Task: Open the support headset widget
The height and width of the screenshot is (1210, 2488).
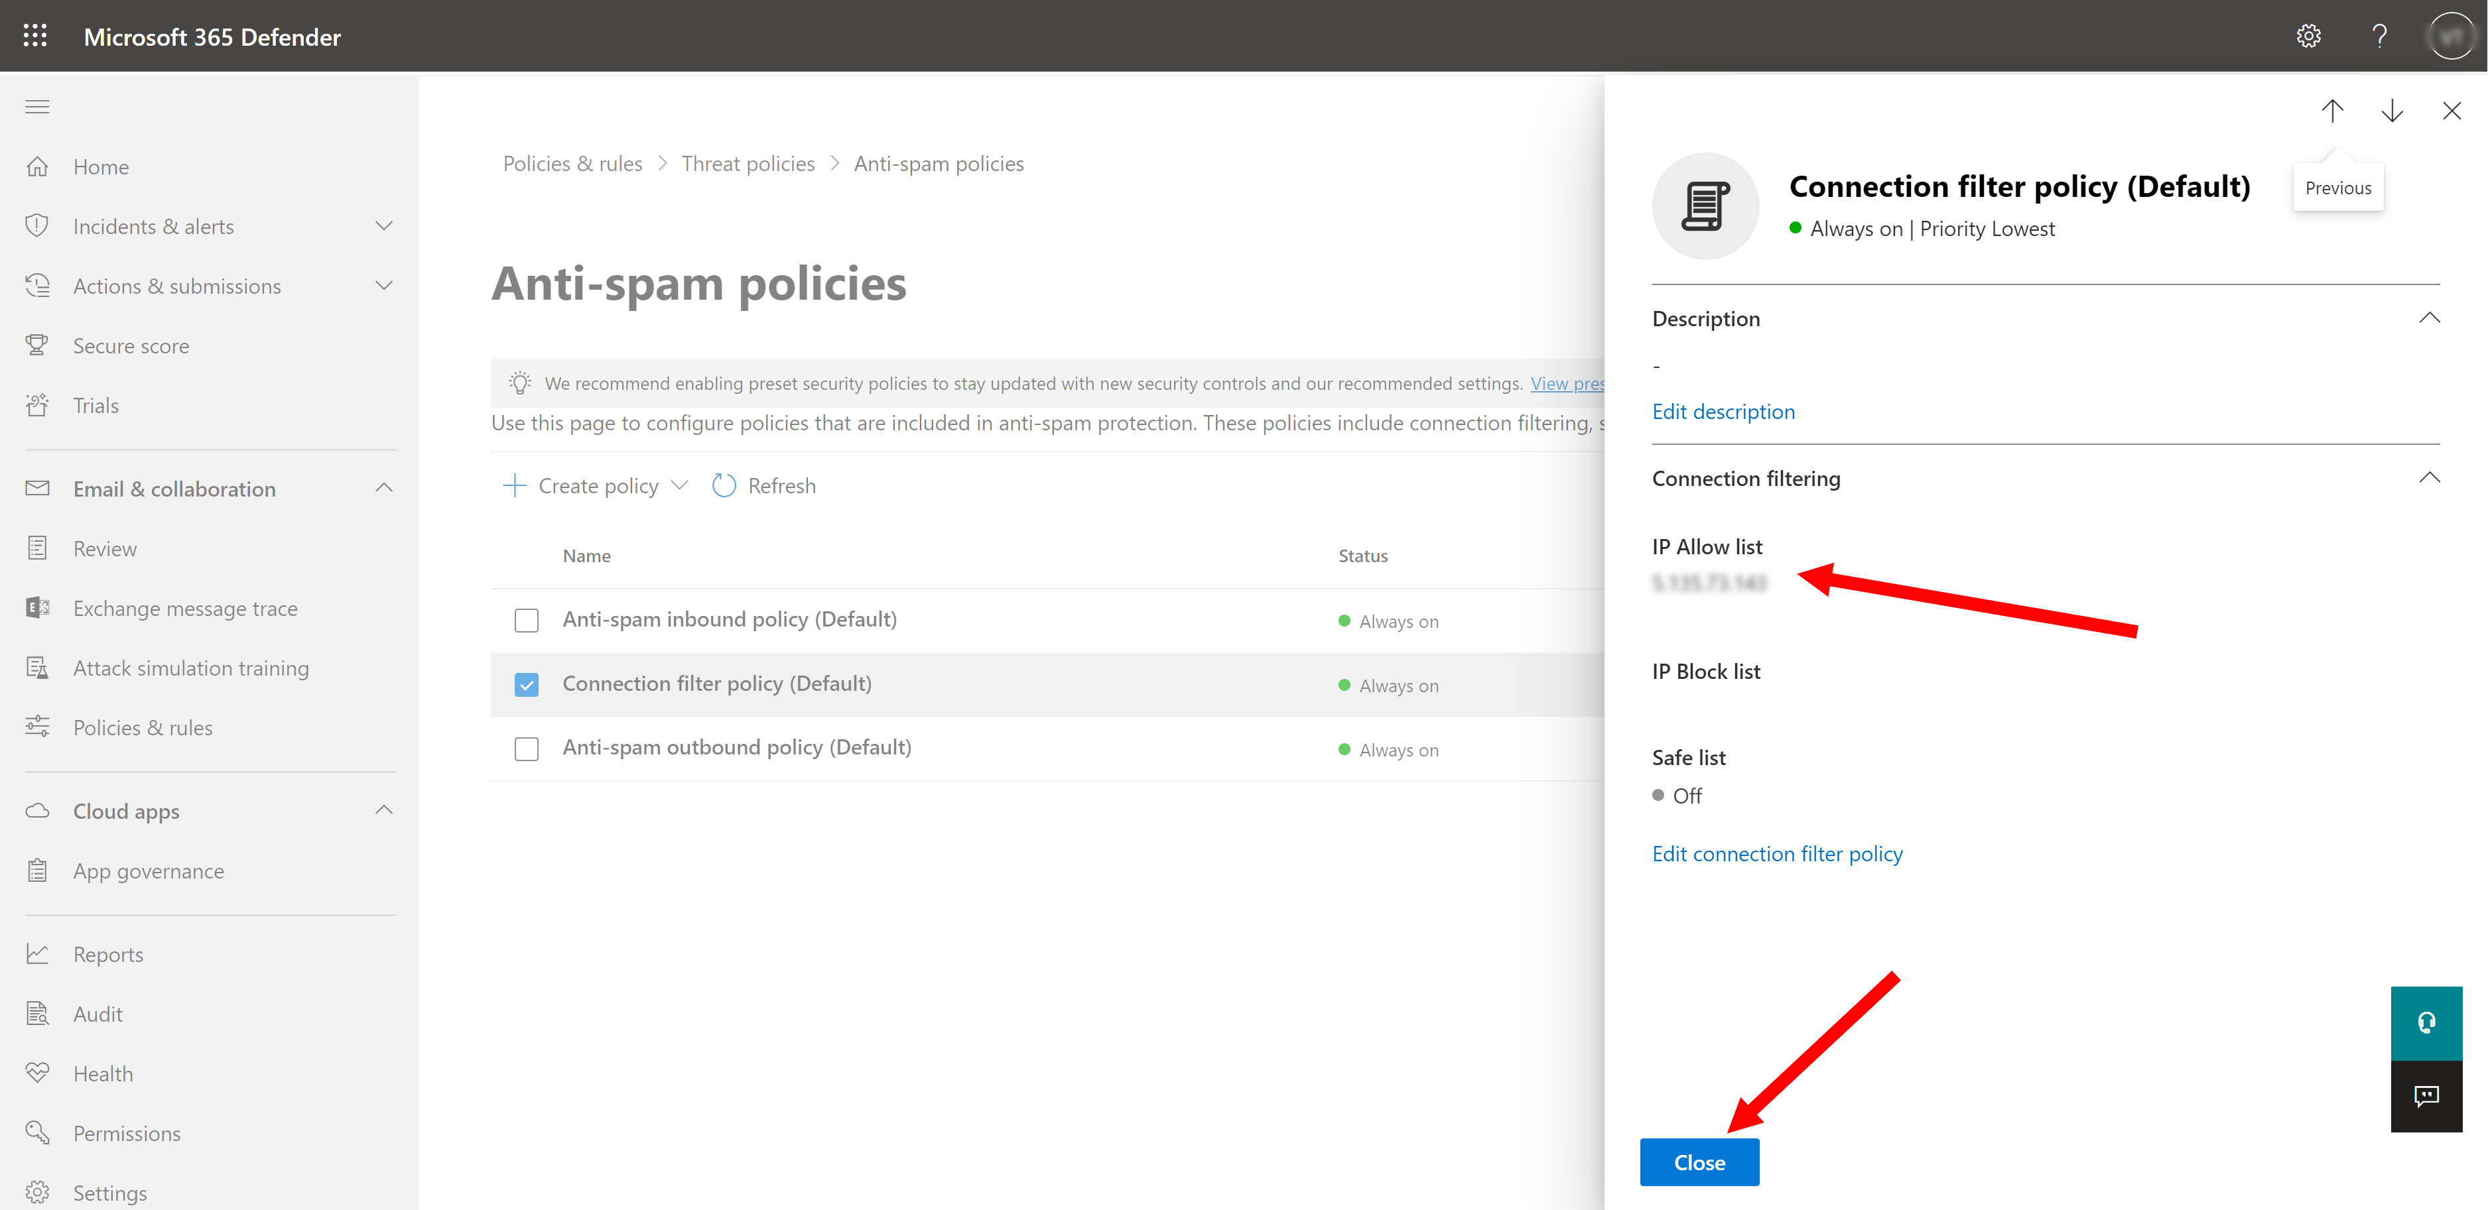Action: 2427,1022
